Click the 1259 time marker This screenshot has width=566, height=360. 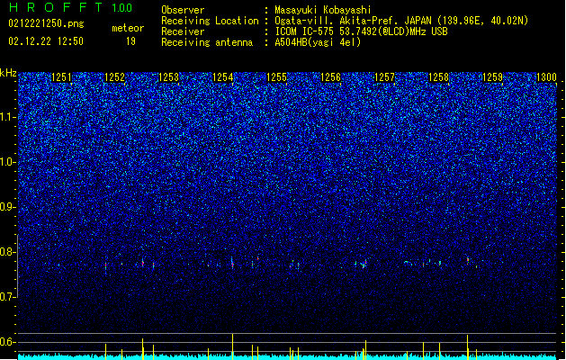pyautogui.click(x=493, y=77)
